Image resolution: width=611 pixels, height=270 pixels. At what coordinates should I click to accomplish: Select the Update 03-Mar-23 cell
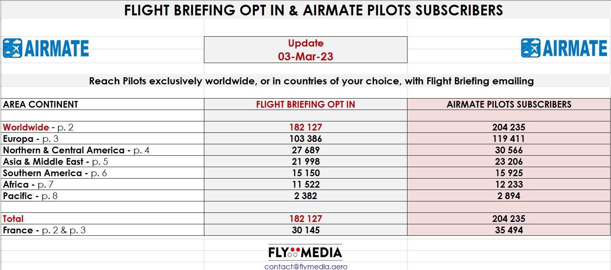click(306, 50)
